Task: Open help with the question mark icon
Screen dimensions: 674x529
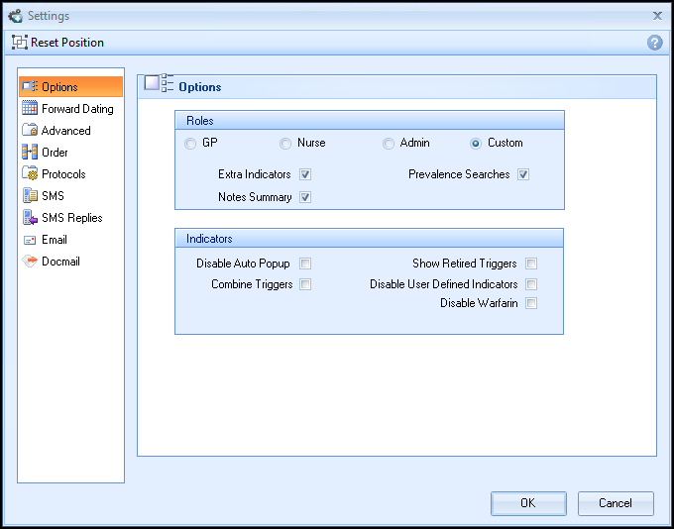Action: coord(654,43)
